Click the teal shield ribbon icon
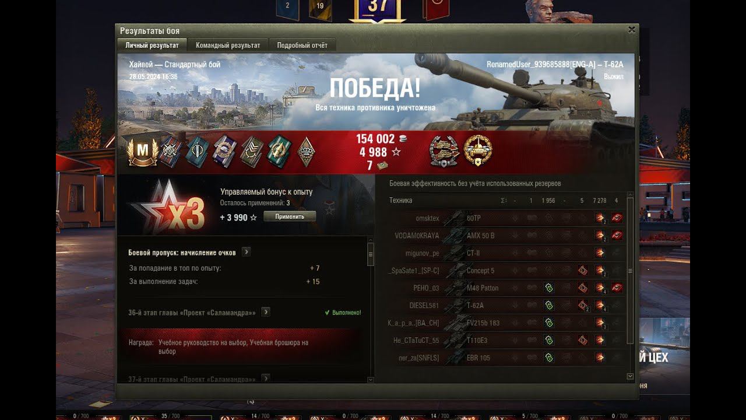The width and height of the screenshot is (746, 420). [198, 152]
